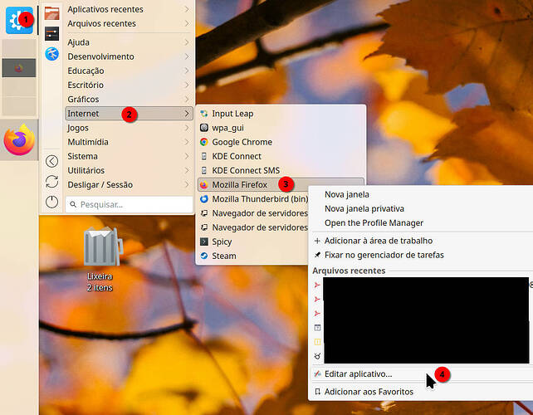Click the power off icon in launcher
The image size is (533, 415).
click(x=51, y=202)
